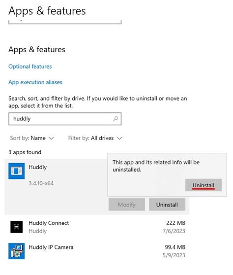Select the Huddly Connect app icon

(16, 227)
